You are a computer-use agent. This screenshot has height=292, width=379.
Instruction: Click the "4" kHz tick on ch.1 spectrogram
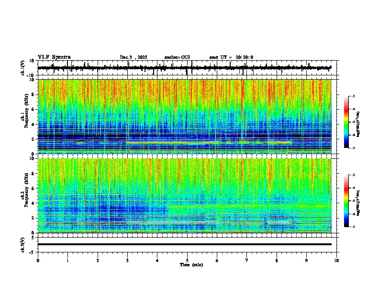point(33,125)
